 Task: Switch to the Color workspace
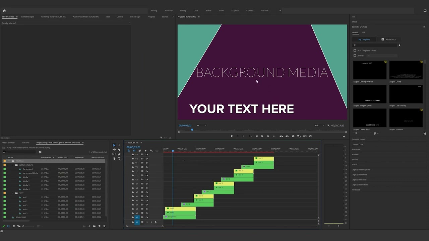pos(196,11)
